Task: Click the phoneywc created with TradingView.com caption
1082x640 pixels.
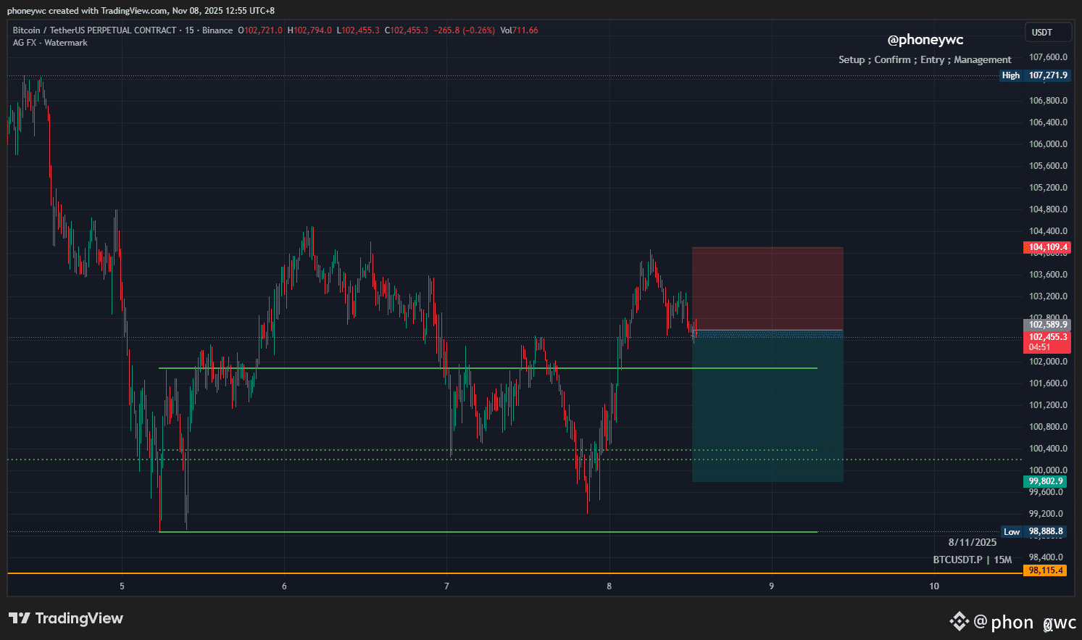Action: (x=141, y=11)
